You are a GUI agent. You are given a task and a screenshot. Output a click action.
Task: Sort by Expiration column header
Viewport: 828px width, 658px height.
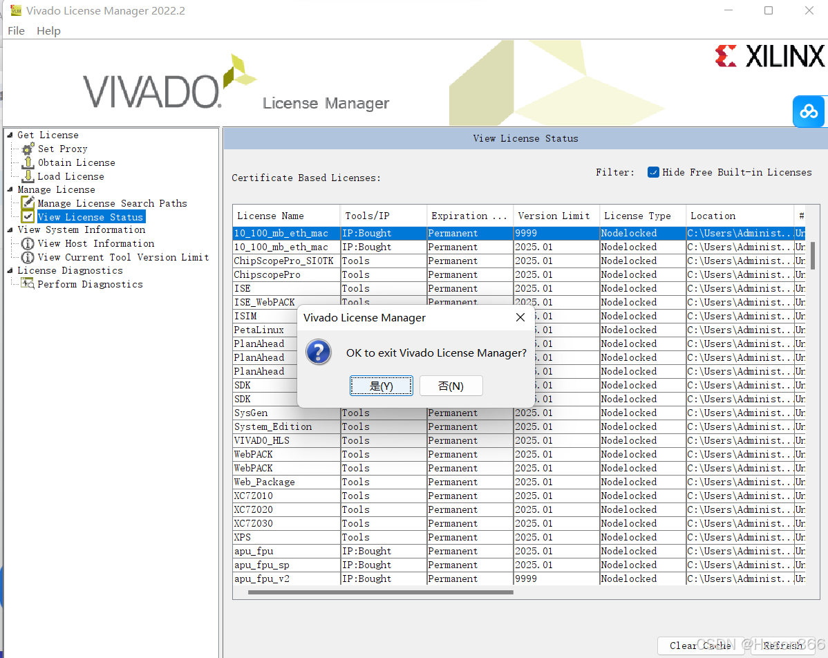[x=470, y=216]
